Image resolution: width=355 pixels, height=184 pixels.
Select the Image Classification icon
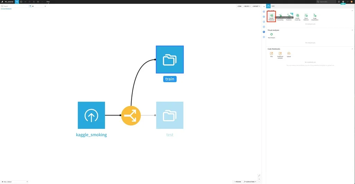[315, 17]
